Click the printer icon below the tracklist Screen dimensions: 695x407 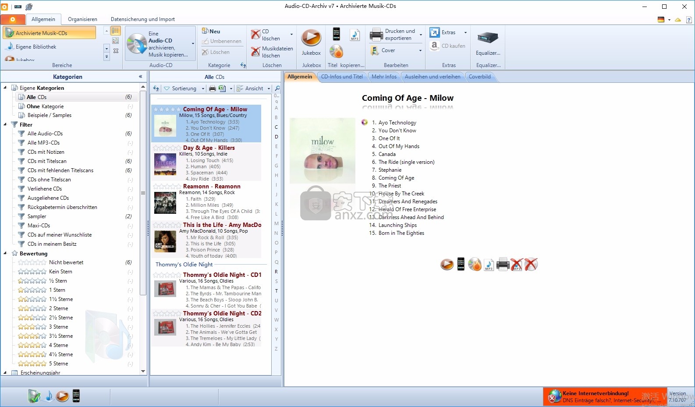pyautogui.click(x=503, y=264)
